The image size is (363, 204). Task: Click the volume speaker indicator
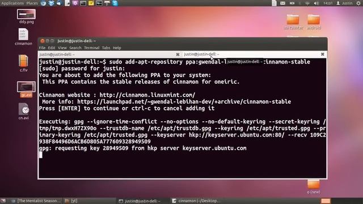click(x=316, y=3)
